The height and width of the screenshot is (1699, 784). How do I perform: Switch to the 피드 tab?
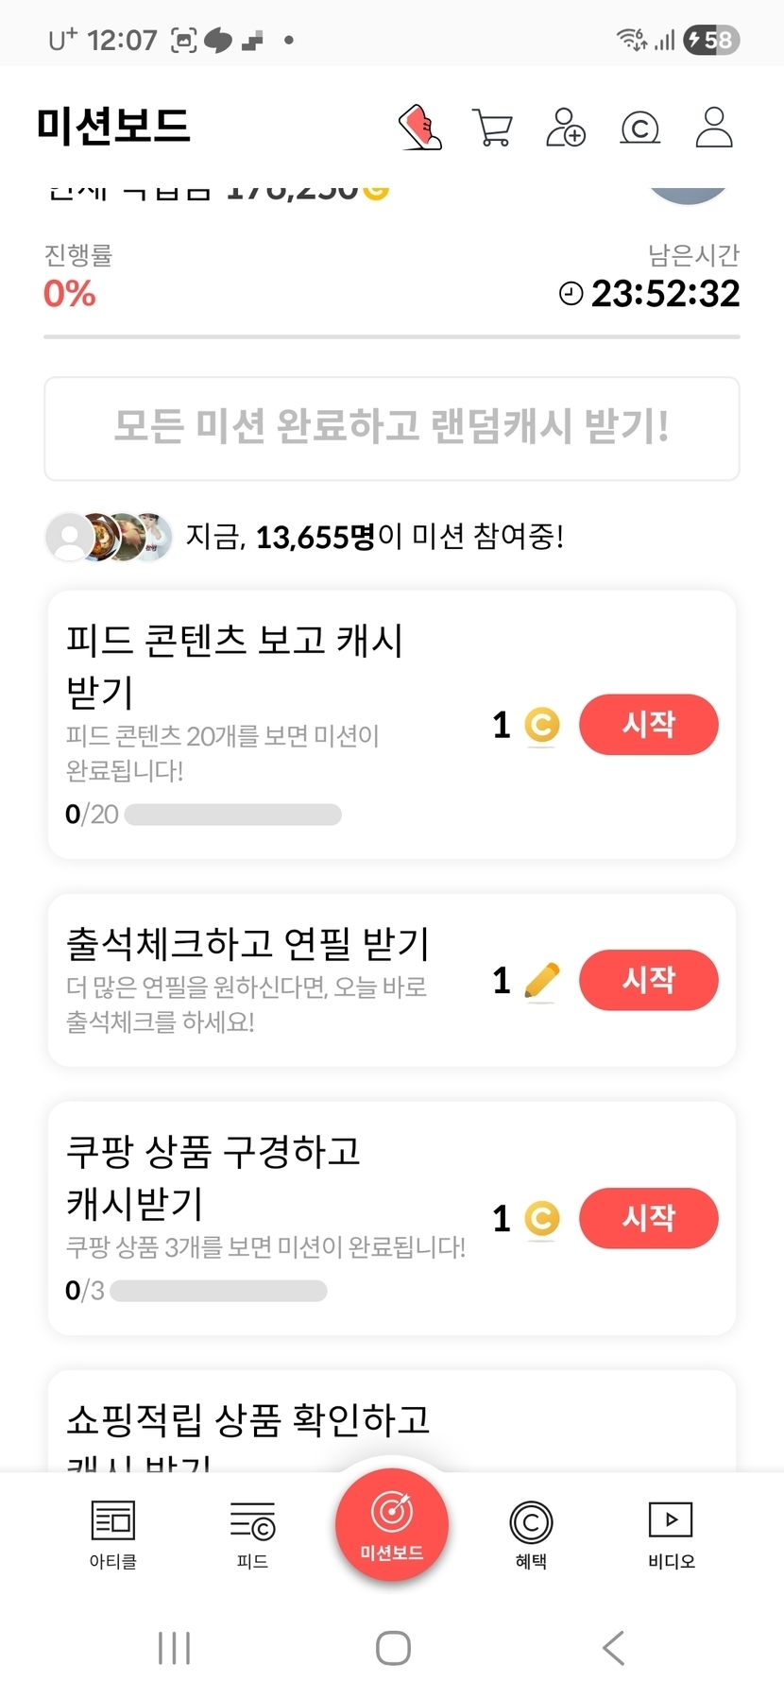[252, 1535]
